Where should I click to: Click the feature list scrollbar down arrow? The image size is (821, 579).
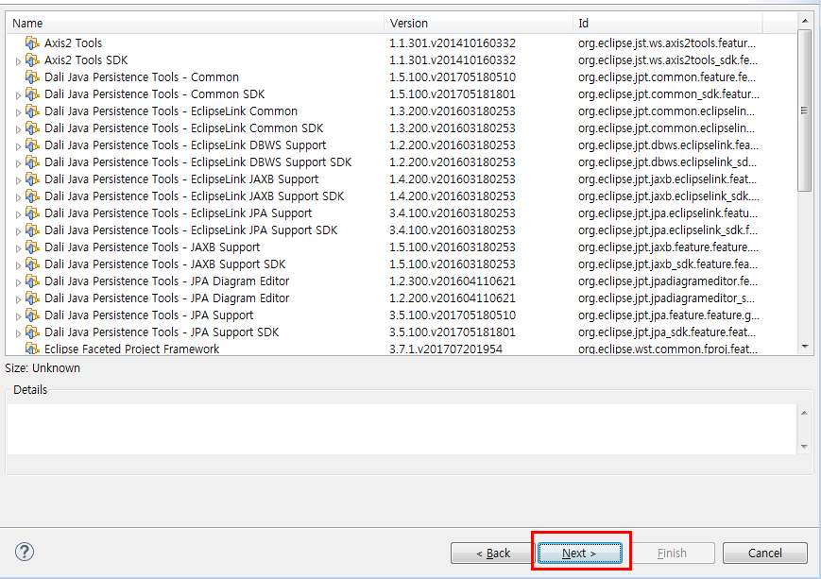pos(805,347)
